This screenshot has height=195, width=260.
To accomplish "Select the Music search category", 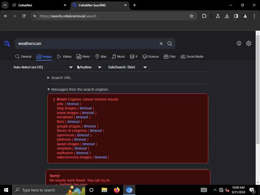I will pos(118,57).
